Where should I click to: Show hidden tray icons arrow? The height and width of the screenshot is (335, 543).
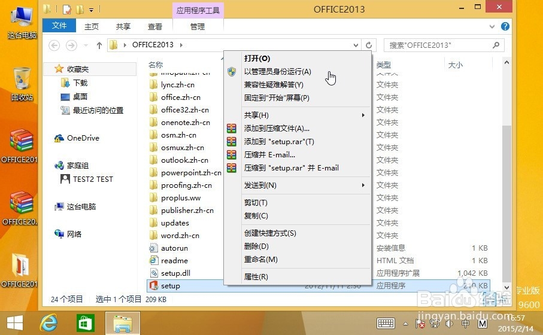click(405, 324)
